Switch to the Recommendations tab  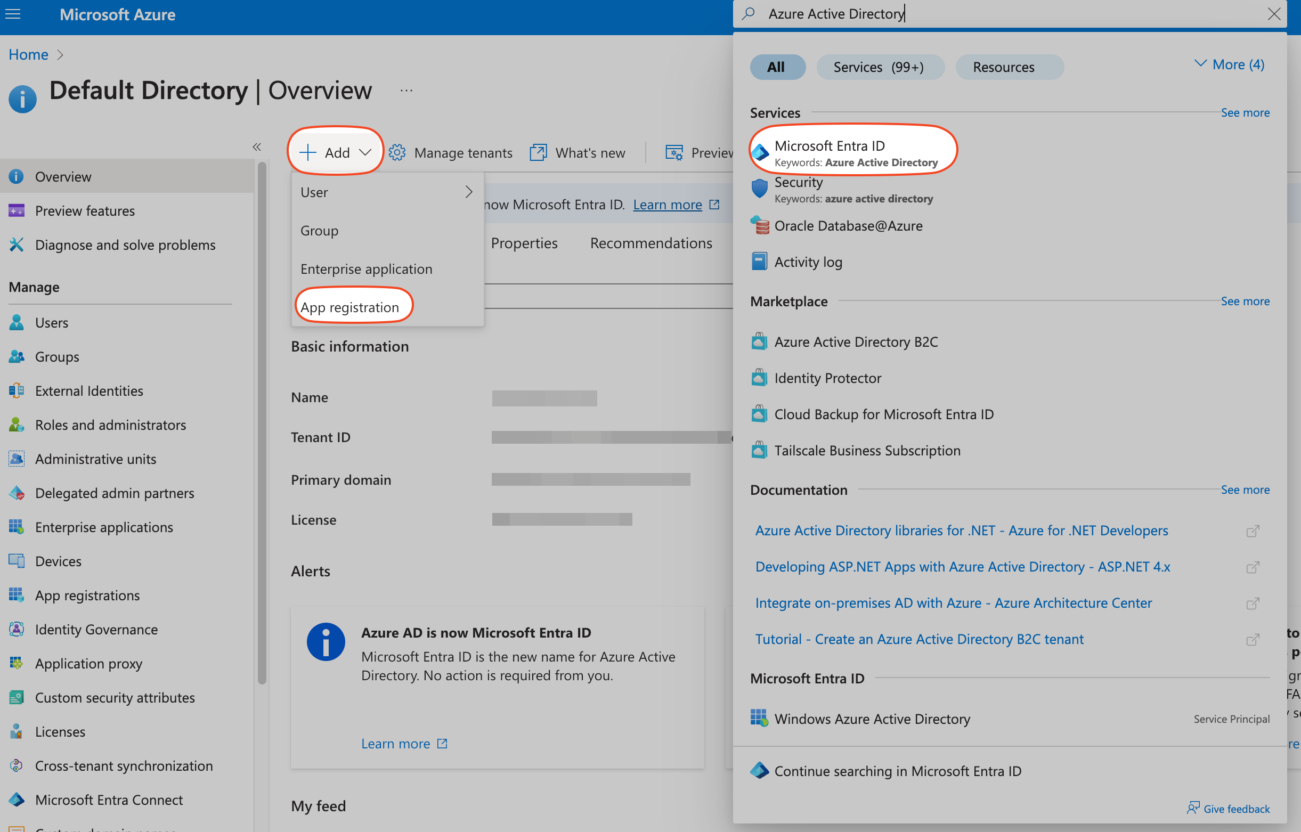click(651, 243)
